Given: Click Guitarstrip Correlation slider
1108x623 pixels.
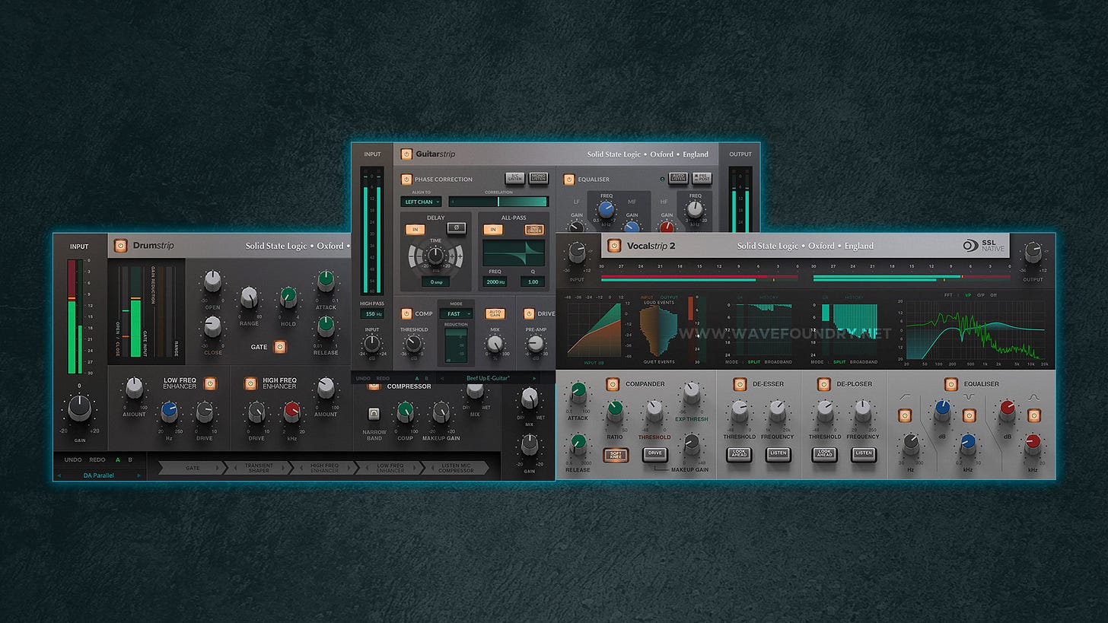Looking at the screenshot, I should coord(498,202).
